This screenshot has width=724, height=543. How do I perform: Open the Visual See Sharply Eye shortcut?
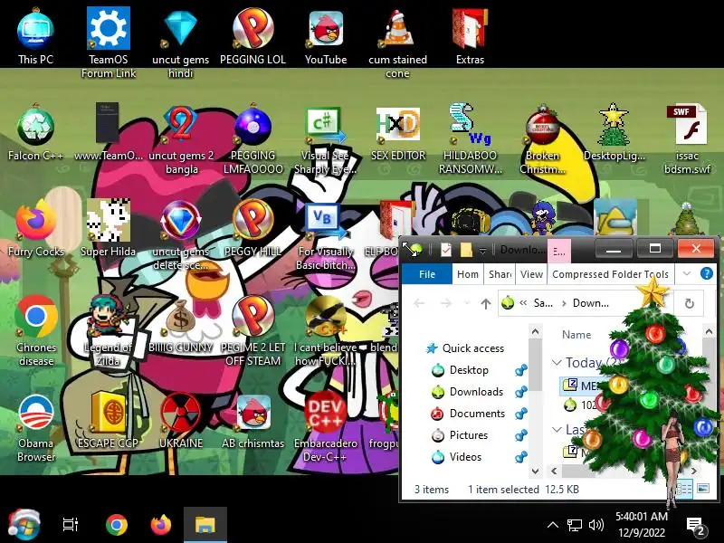click(x=326, y=141)
